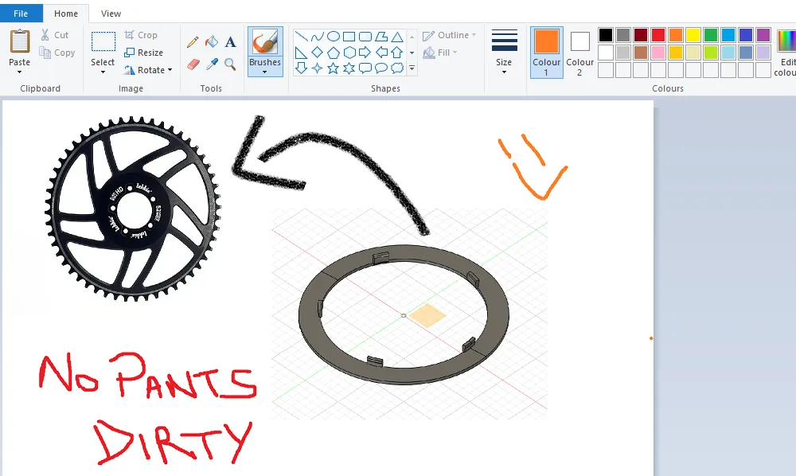Choose the Six-point star shape
This screenshot has height=476, width=796.
349,68
